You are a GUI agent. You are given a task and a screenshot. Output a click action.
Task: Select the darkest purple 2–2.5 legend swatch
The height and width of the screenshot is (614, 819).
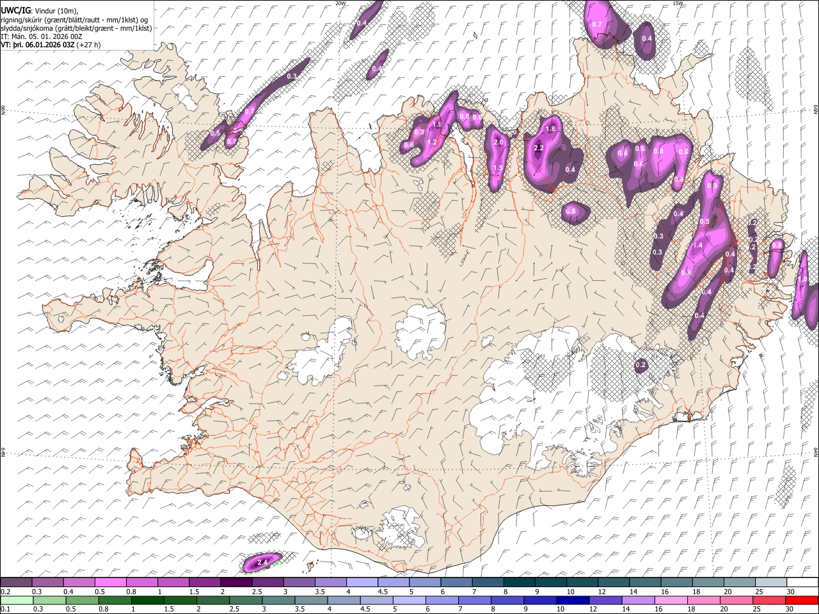[236, 582]
